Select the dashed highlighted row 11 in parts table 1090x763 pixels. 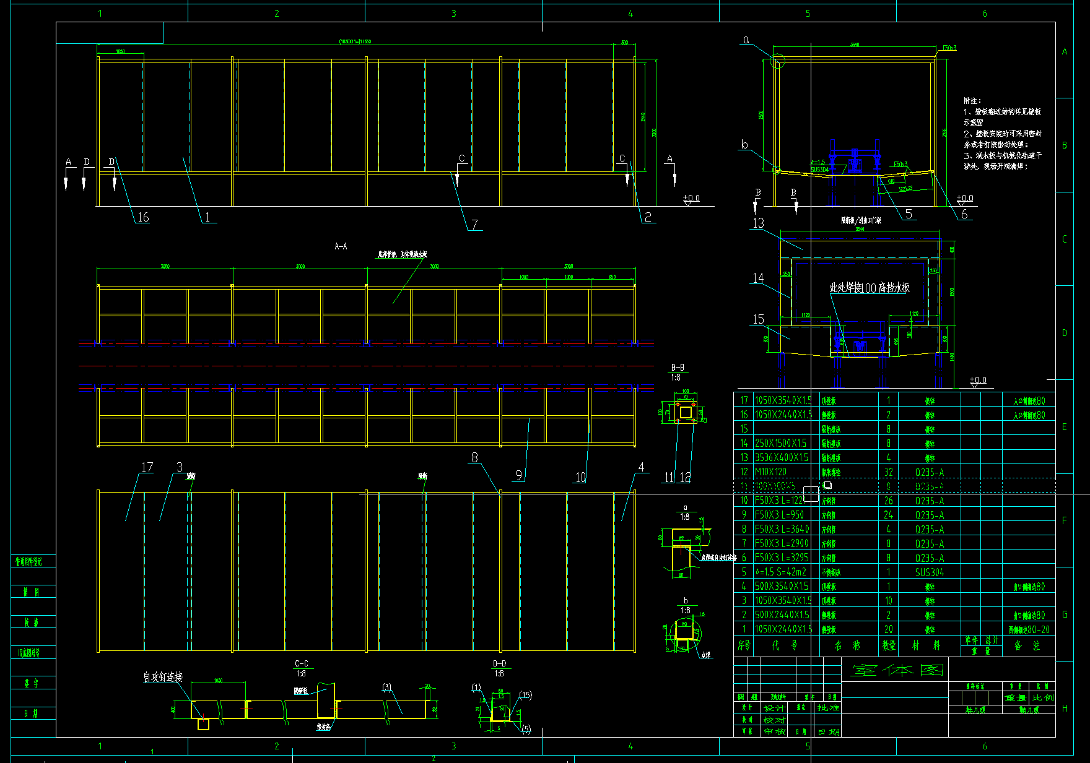[894, 486]
